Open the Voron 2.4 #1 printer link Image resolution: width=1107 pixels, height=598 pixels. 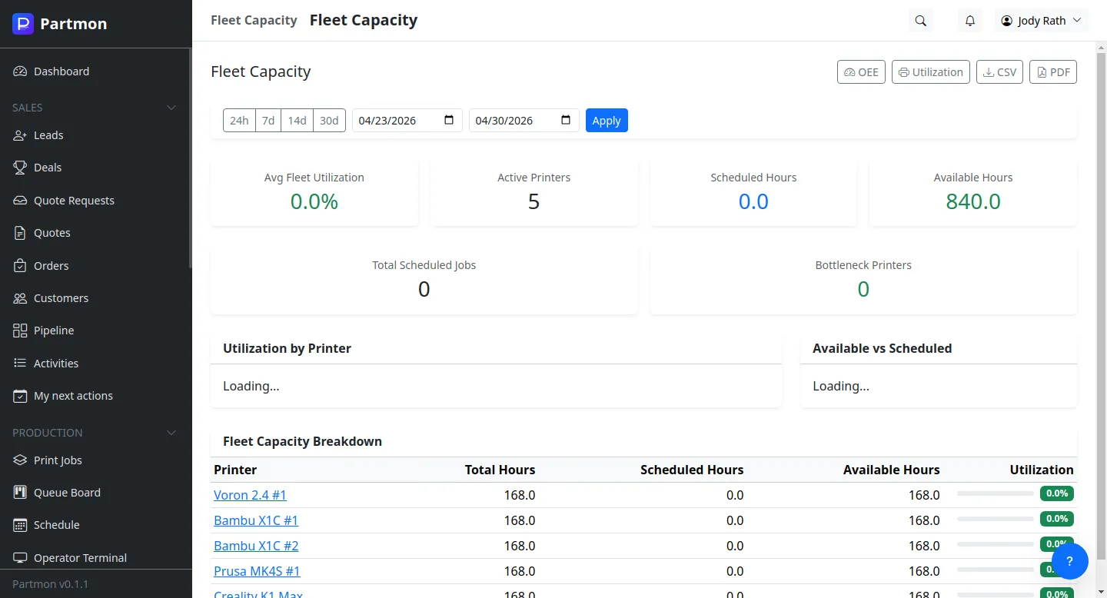click(x=250, y=495)
